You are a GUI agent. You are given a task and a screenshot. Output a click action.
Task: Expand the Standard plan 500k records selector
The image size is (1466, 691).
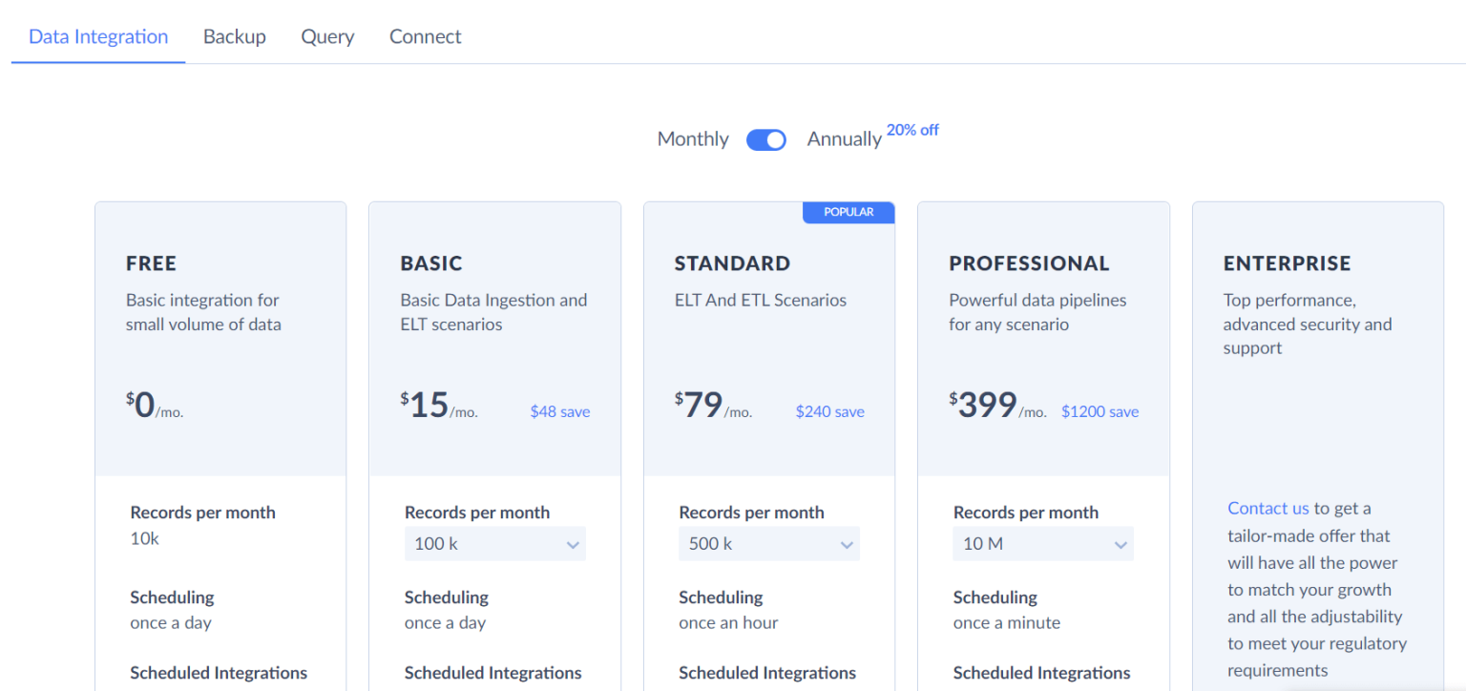[x=768, y=543]
